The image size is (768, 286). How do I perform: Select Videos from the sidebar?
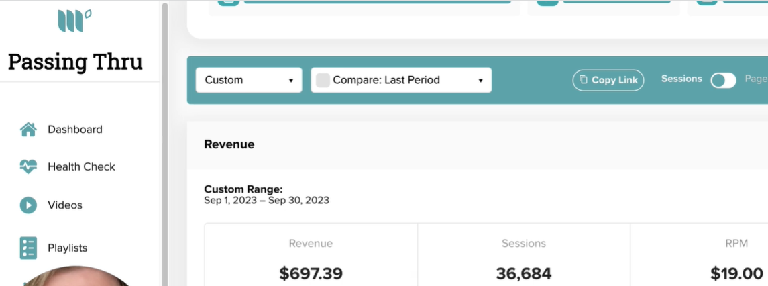pyautogui.click(x=64, y=205)
